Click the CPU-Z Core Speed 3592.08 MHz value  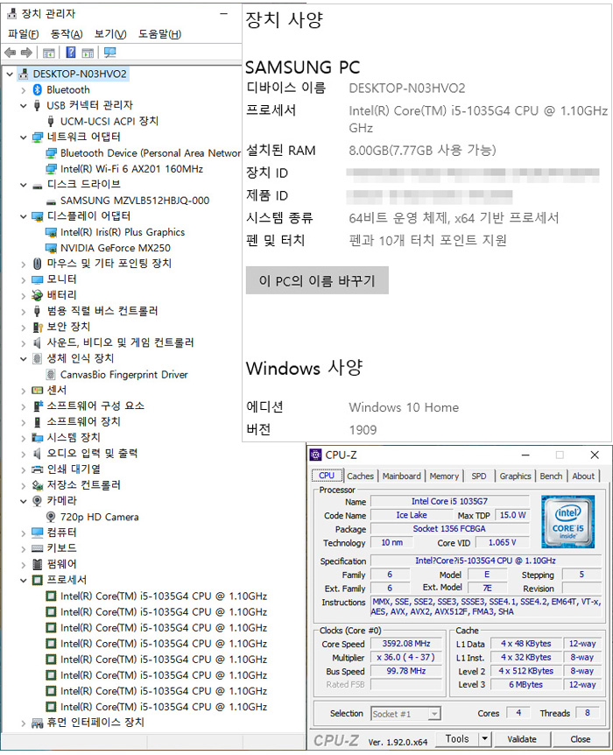406,644
